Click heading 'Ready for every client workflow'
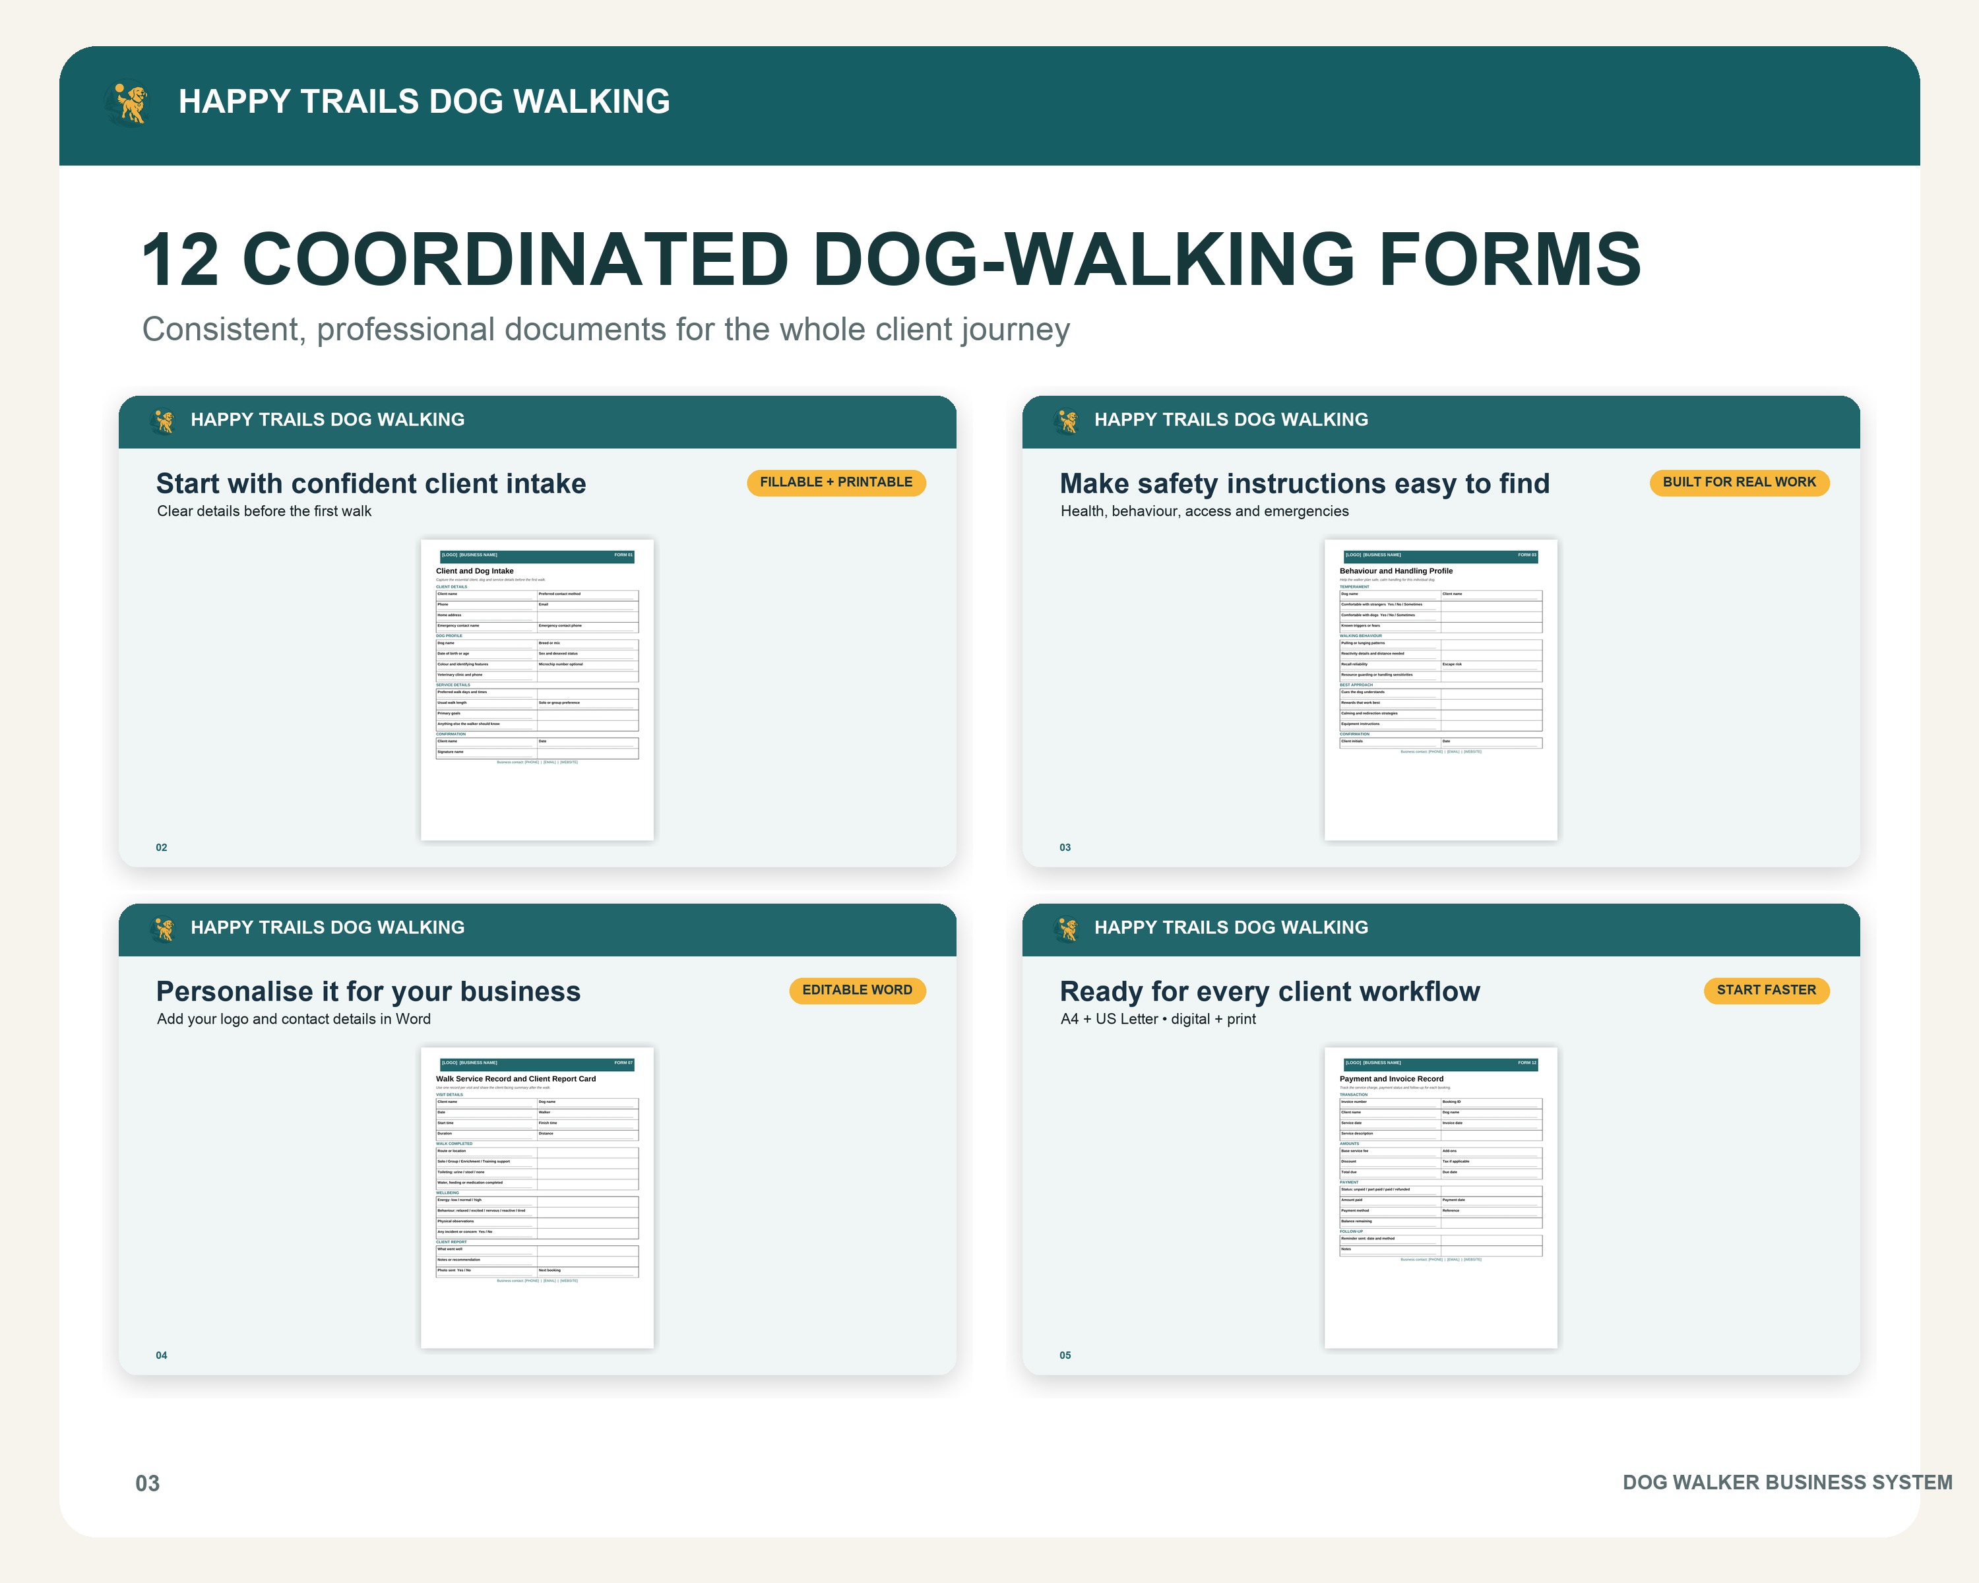This screenshot has width=1979, height=1583. 1269,992
